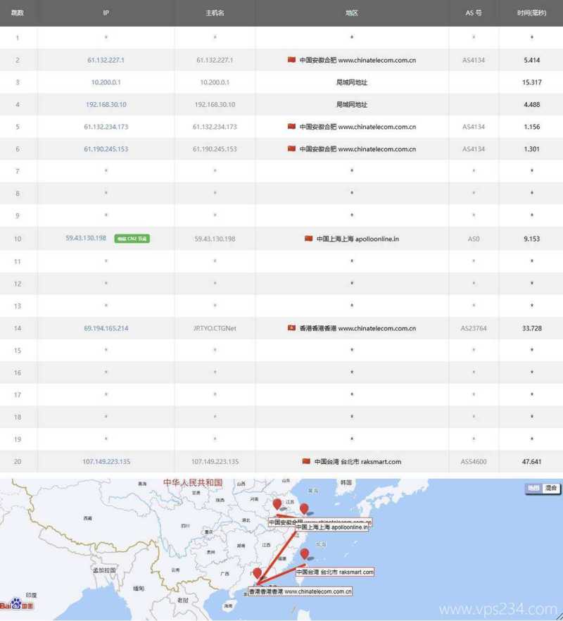Open the IP link 69.194.165.214

106,328
